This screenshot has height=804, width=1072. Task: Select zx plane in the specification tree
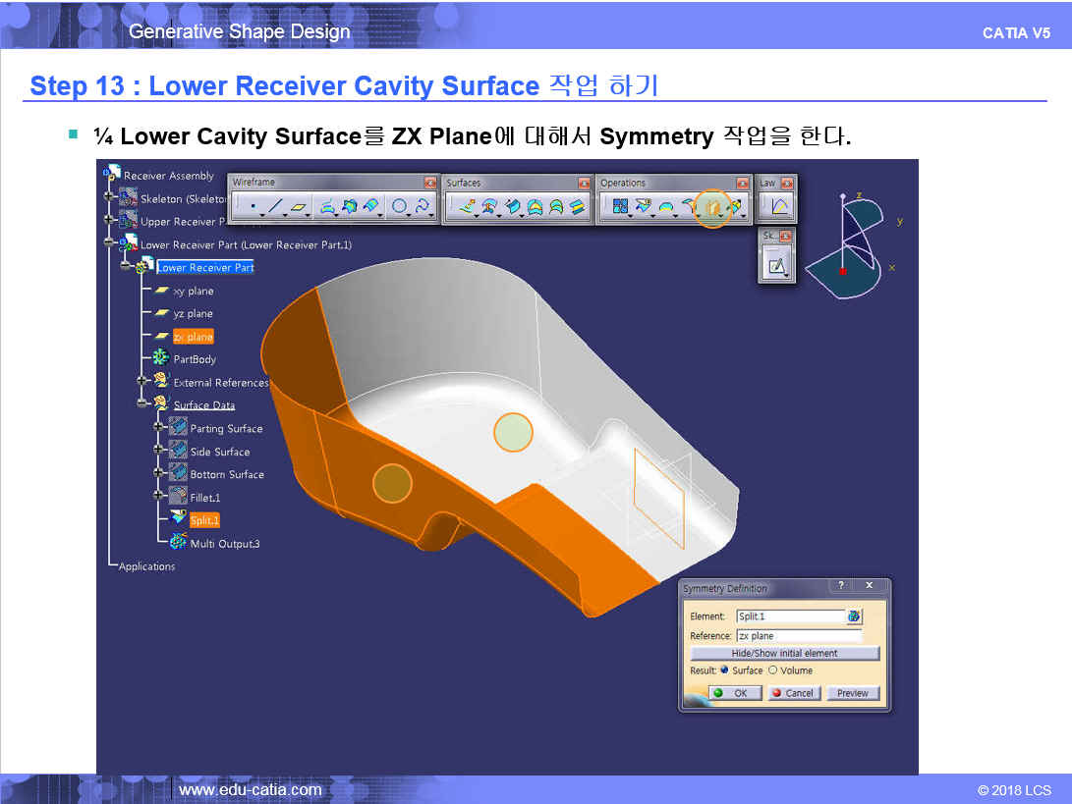pyautogui.click(x=193, y=337)
